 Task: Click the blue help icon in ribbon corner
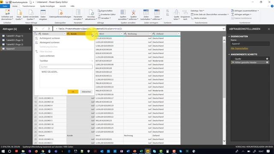272,6
